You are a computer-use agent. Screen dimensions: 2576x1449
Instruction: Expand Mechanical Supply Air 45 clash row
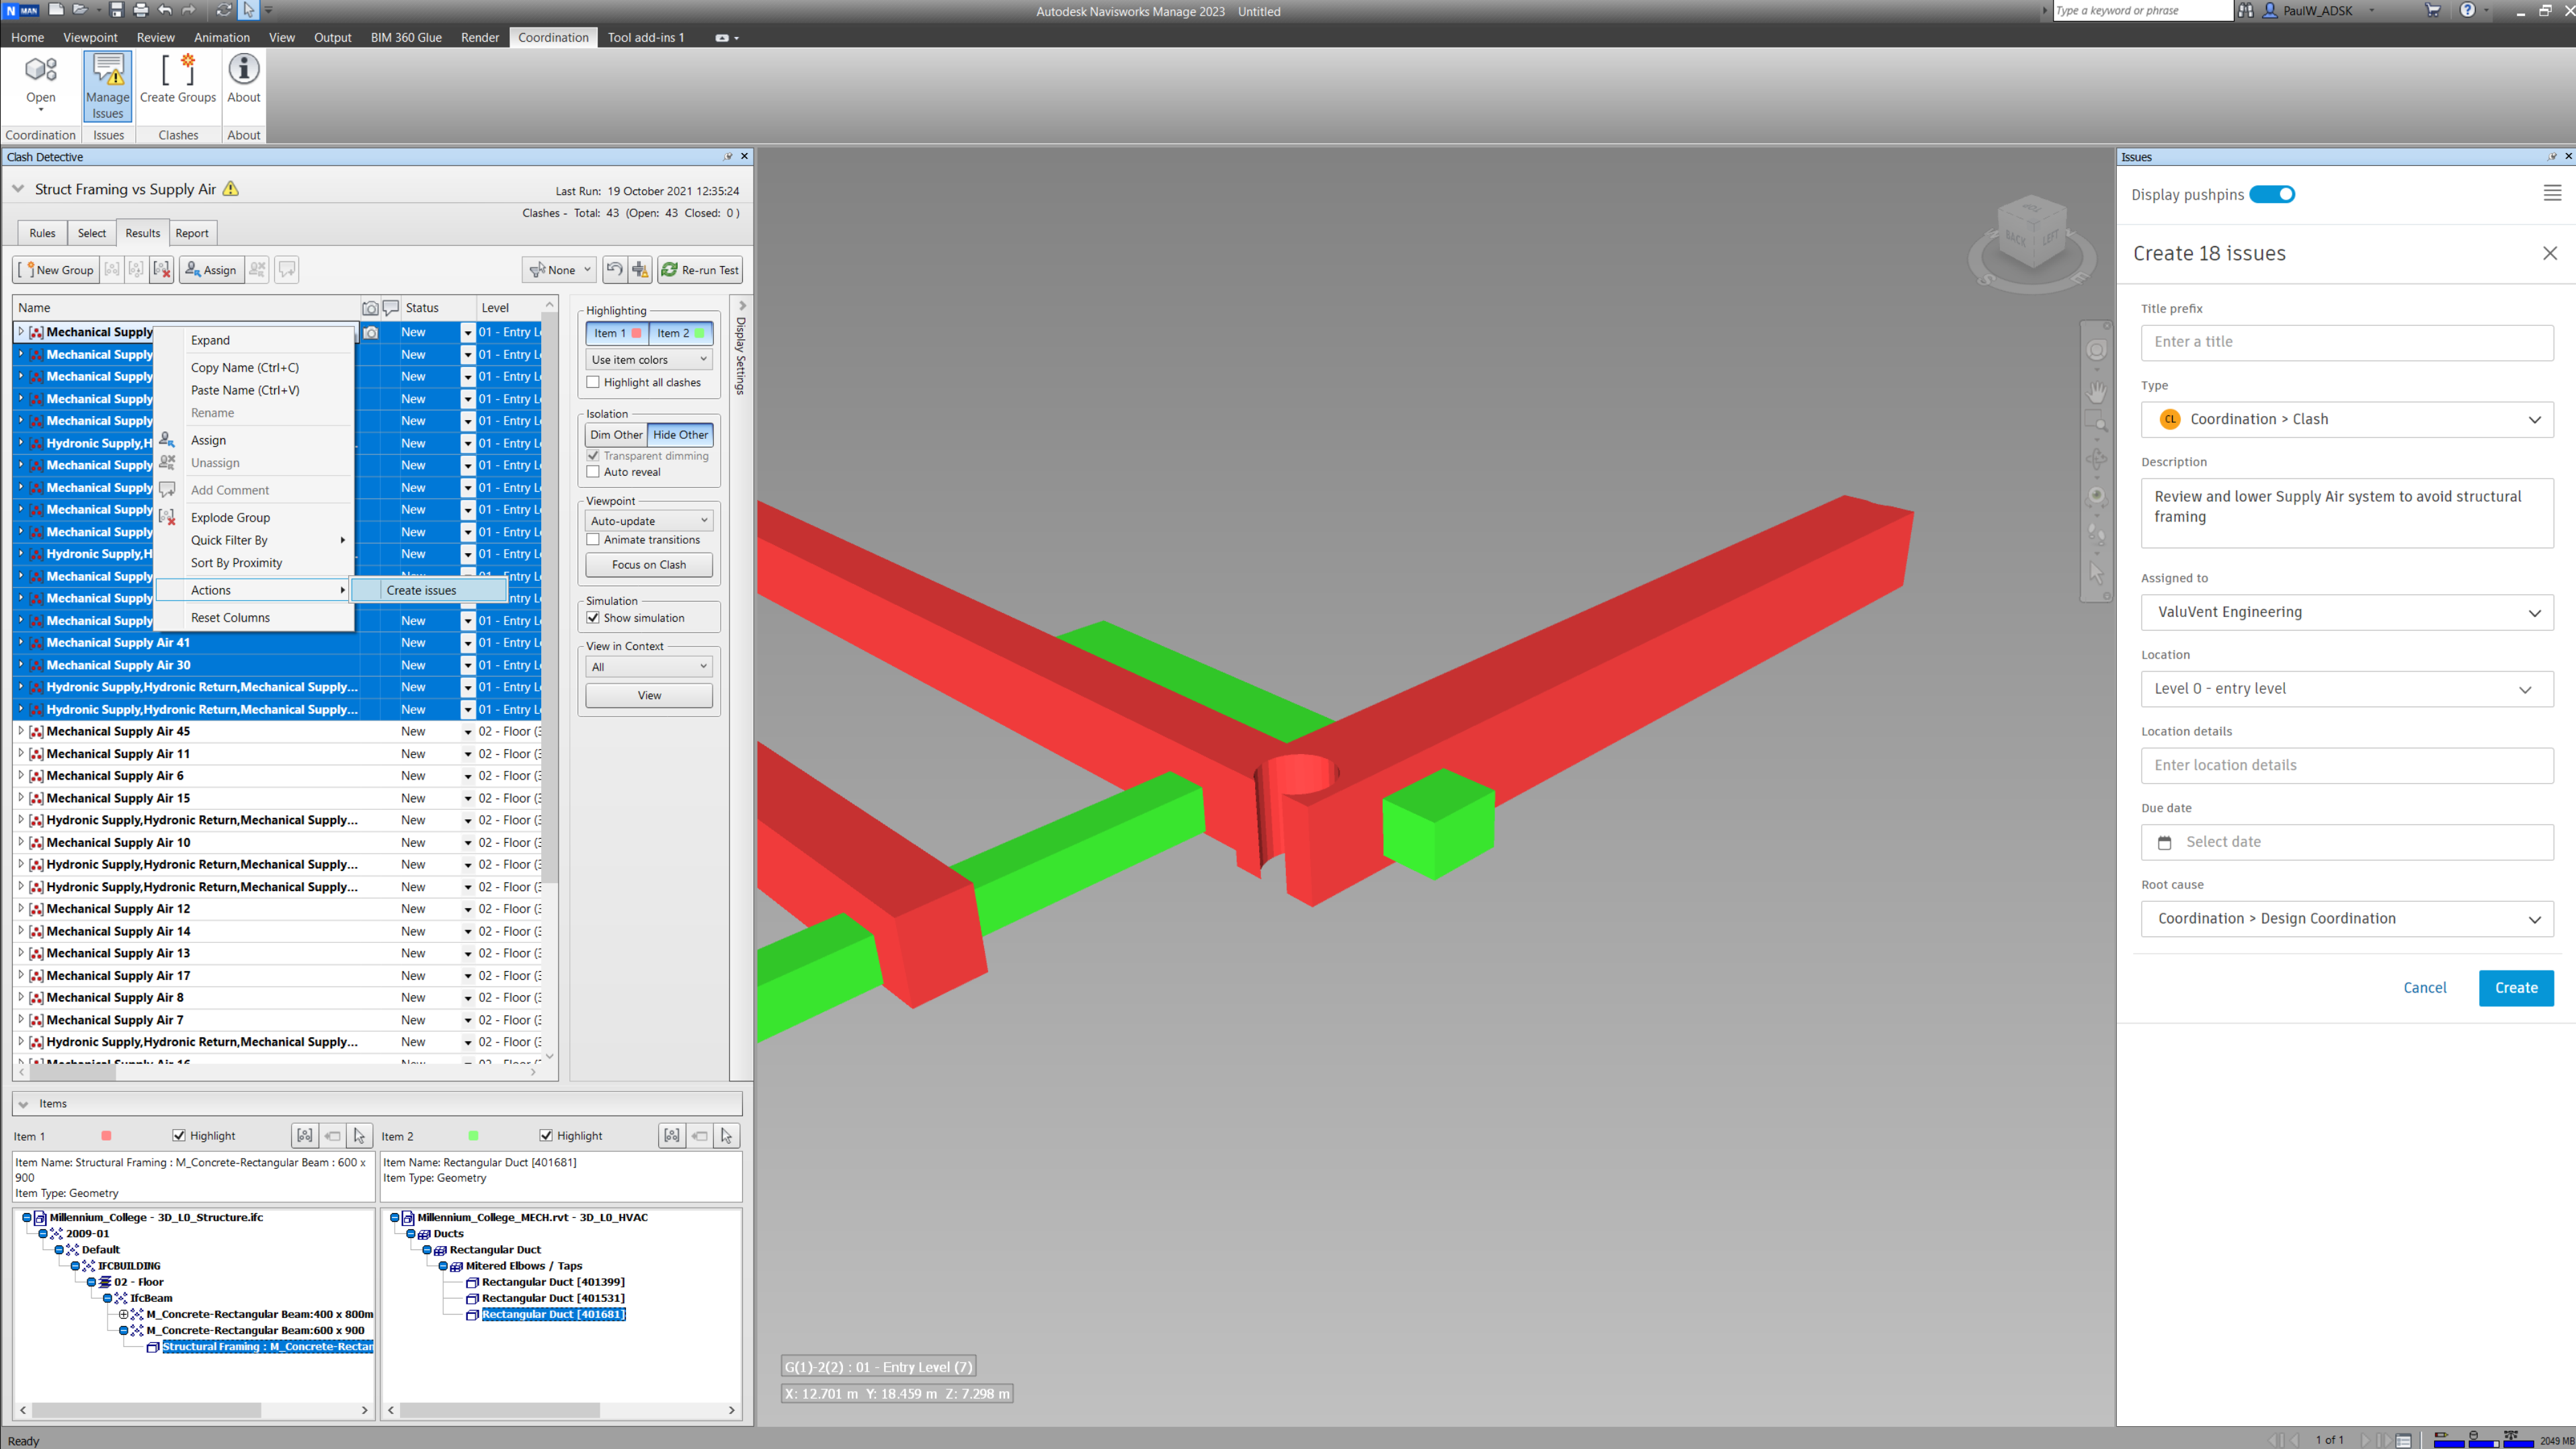tap(20, 731)
